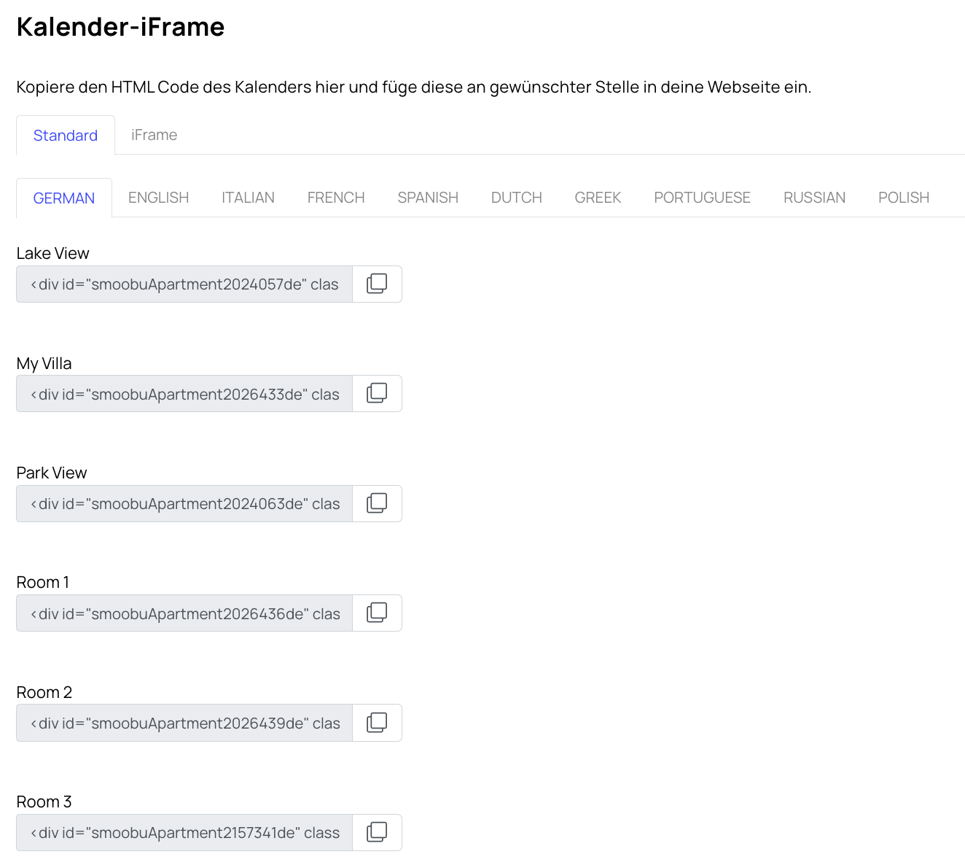Open the ITALIAN language tab
The height and width of the screenshot is (865, 965).
[x=248, y=198]
